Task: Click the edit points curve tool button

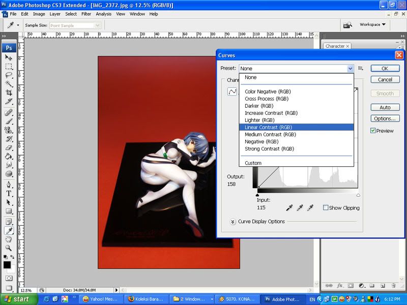Action: [x=232, y=91]
